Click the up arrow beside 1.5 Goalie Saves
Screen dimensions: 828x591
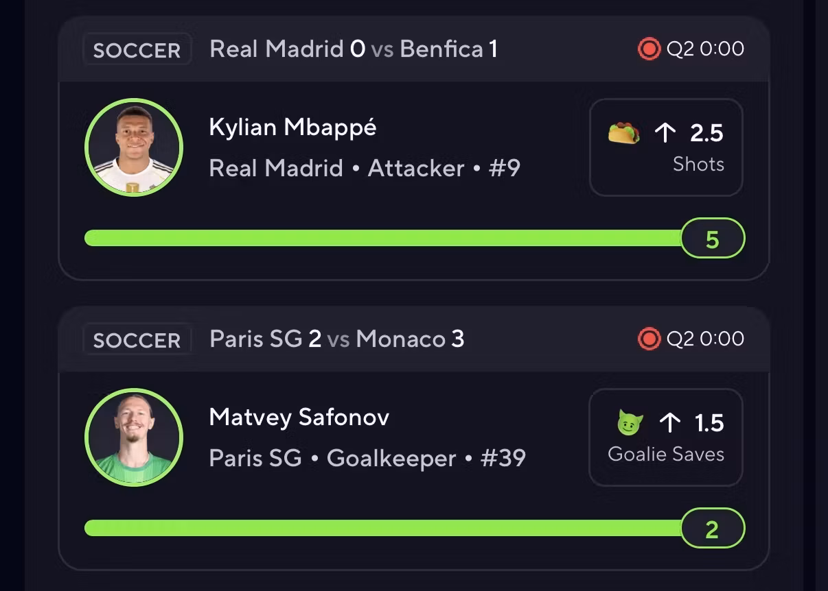pos(669,423)
